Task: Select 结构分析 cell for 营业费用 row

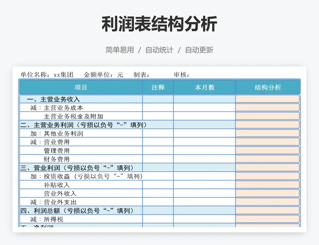Action: [268, 142]
